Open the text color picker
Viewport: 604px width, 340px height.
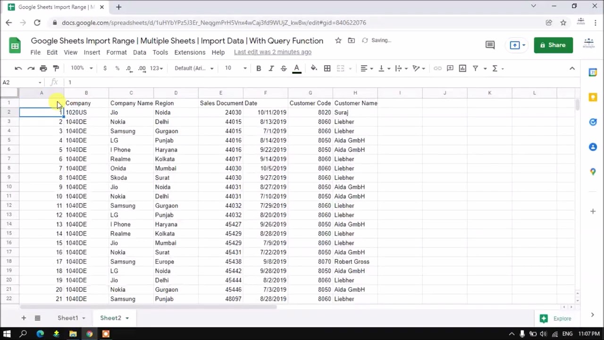point(297,68)
